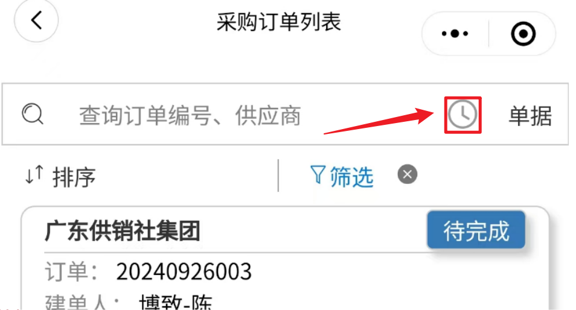This screenshot has width=576, height=310.
Task: Click the funnel filter icon
Action: pos(318,175)
